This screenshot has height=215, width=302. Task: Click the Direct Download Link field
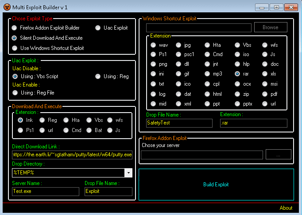(72, 155)
